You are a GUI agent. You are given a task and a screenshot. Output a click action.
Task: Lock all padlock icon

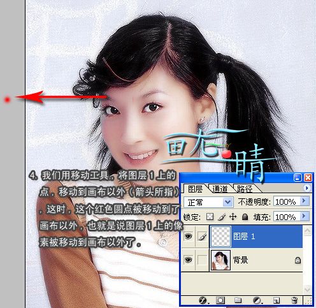pyautogui.click(x=245, y=217)
